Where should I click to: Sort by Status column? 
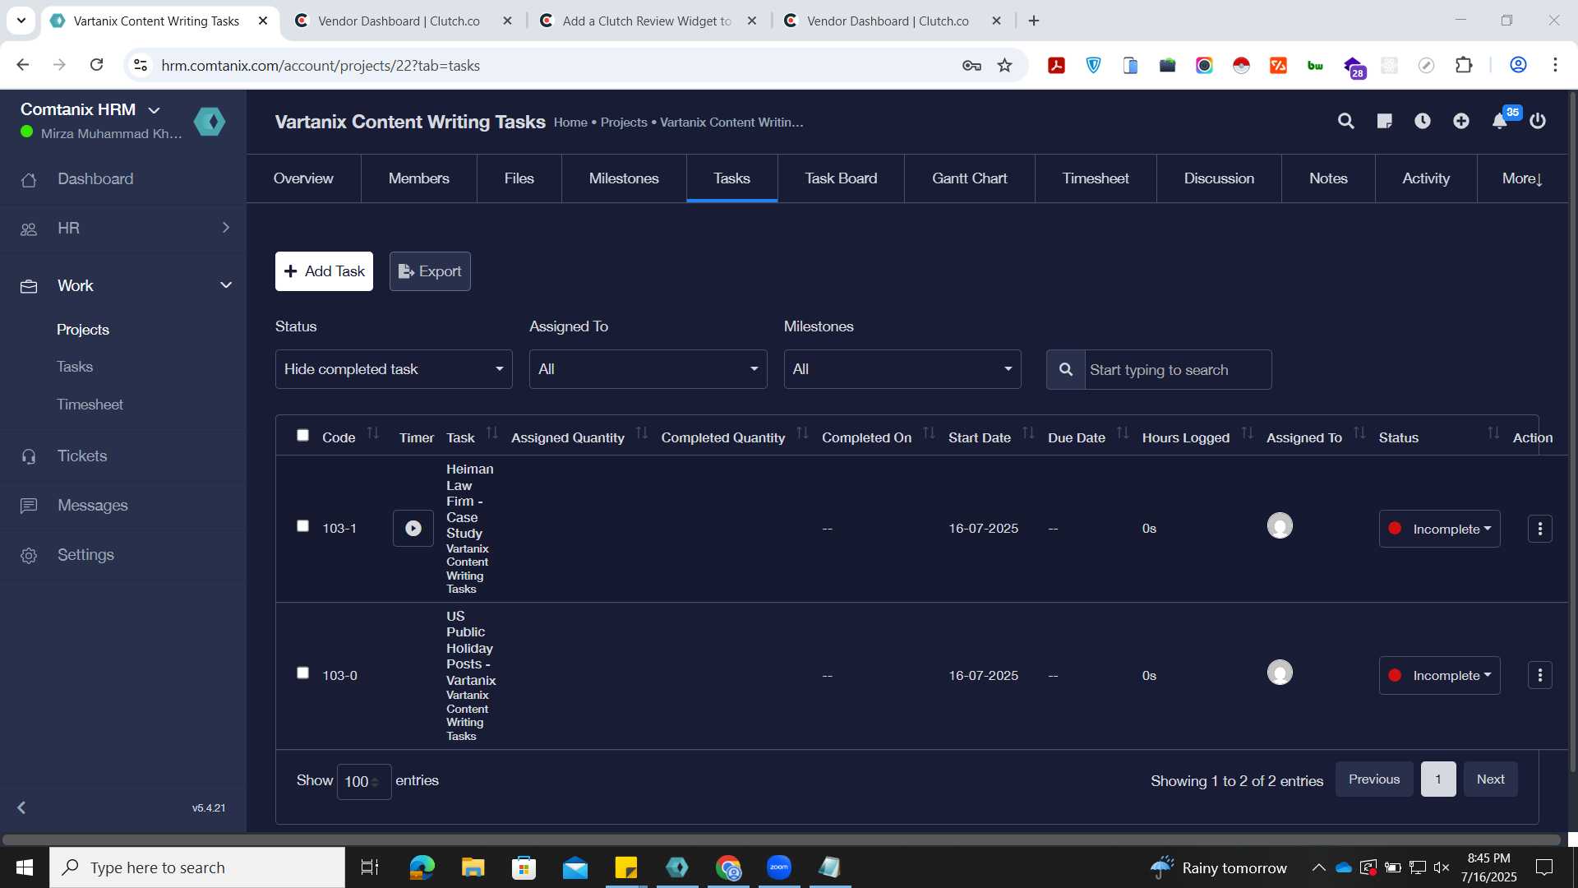tap(1493, 432)
